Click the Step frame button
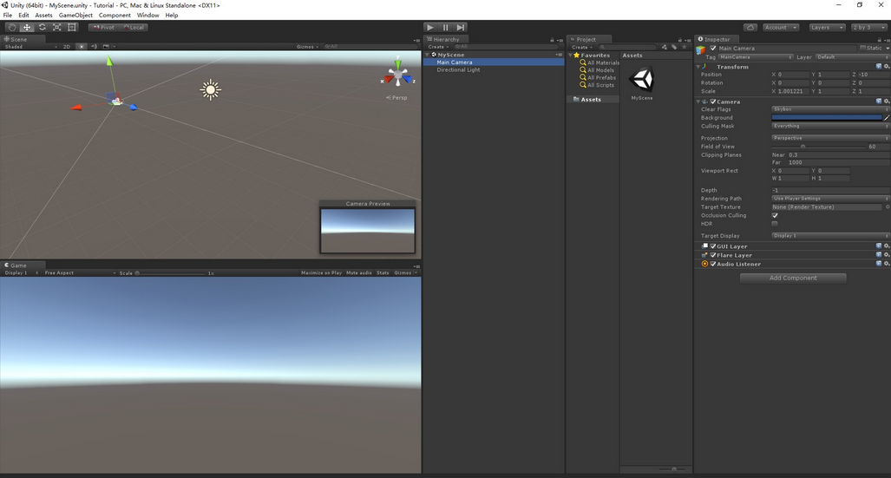 pos(461,27)
